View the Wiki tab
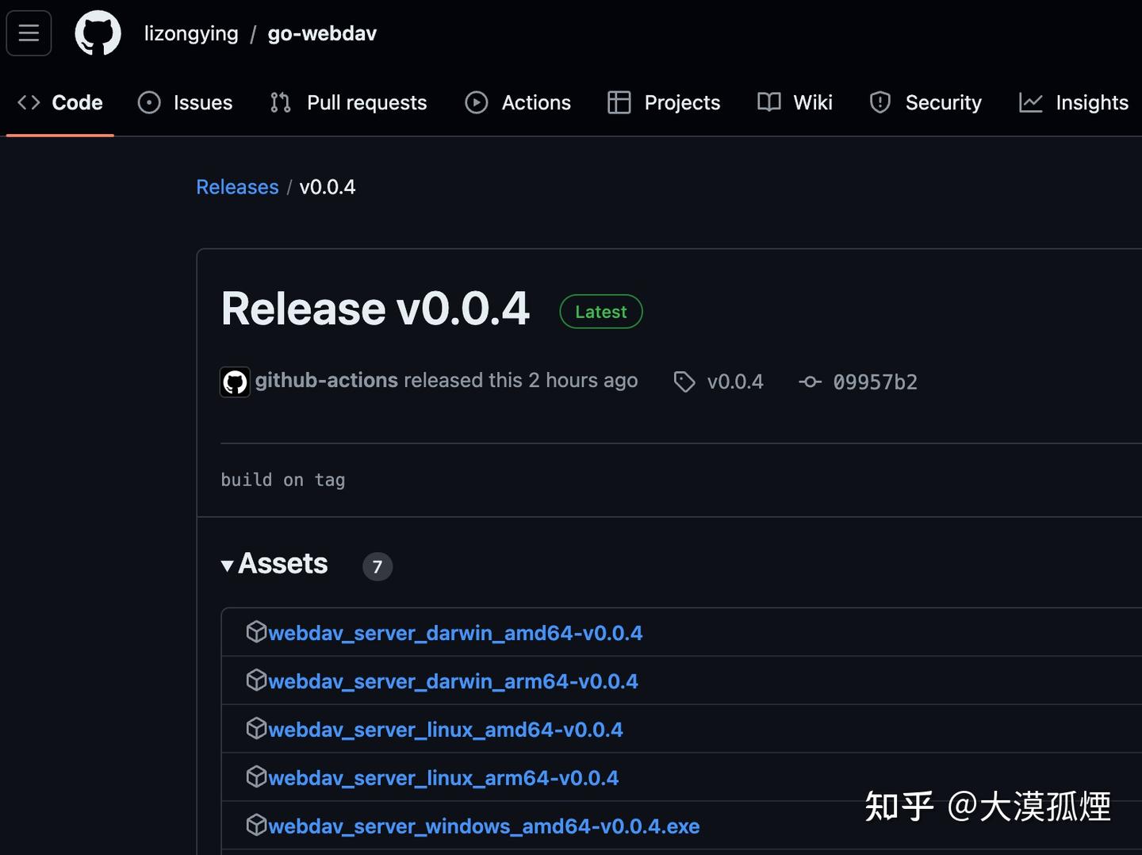1142x855 pixels. coord(795,102)
